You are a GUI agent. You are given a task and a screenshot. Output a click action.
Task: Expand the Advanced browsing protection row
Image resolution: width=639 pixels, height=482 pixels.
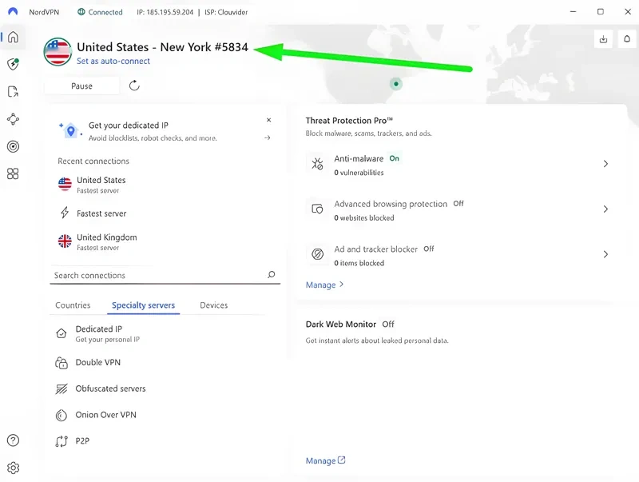click(x=605, y=209)
